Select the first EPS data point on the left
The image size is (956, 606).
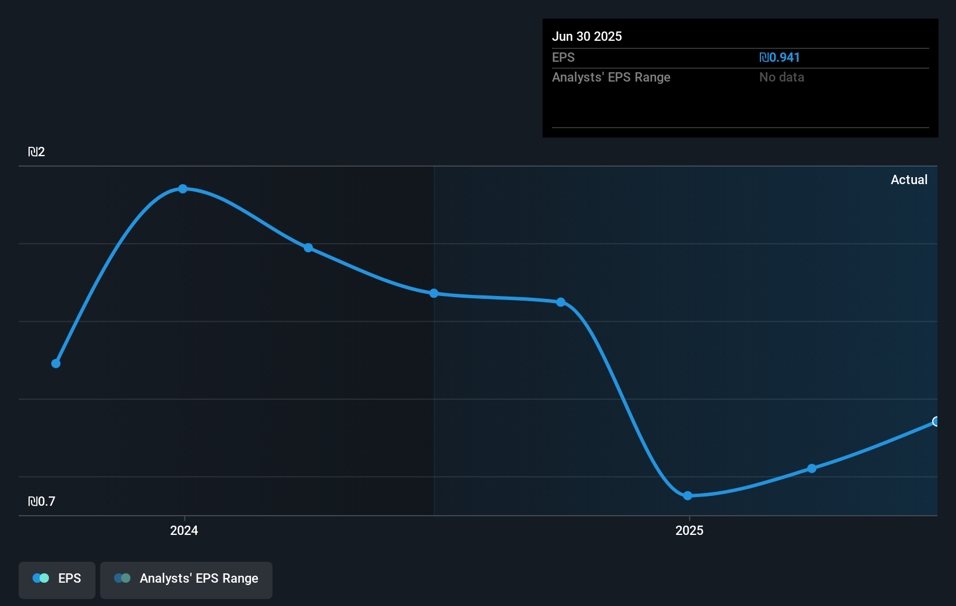pyautogui.click(x=56, y=363)
